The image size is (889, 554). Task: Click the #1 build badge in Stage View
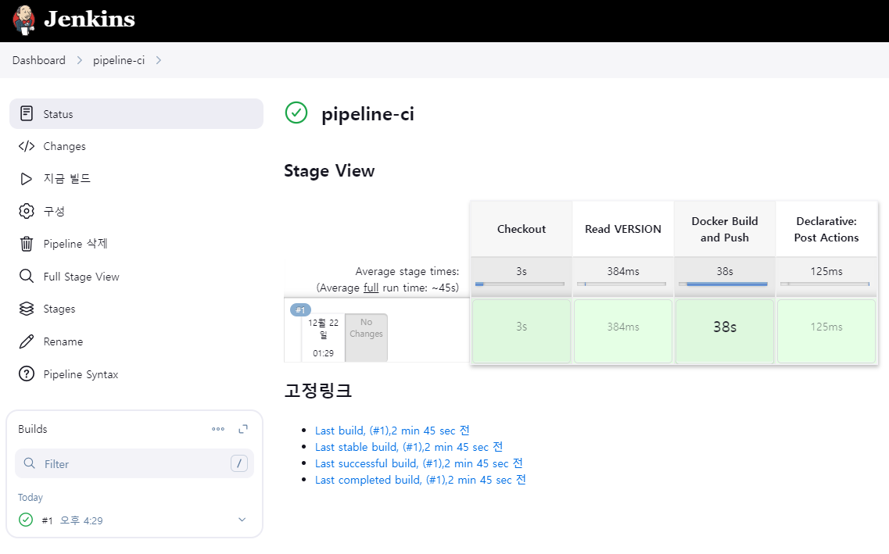[x=300, y=310]
